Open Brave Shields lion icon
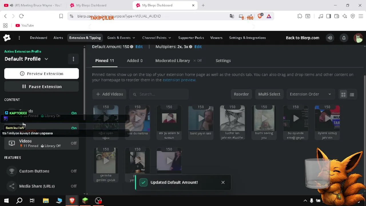Screen dimensions: 366x206 [x=260, y=16]
